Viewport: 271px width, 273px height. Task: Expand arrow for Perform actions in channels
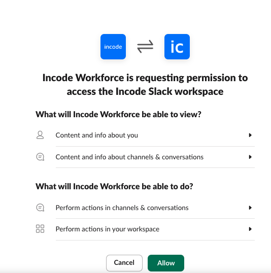(x=250, y=208)
